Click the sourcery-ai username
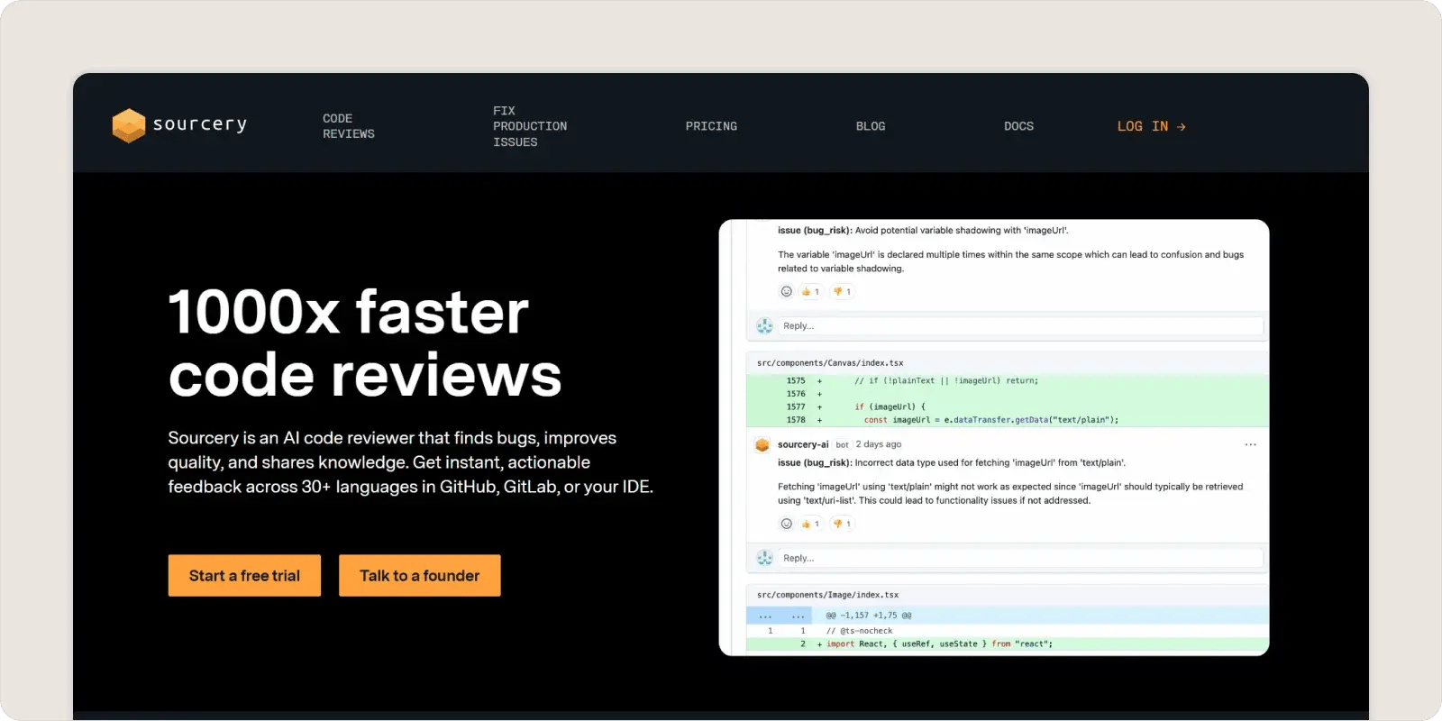This screenshot has width=1442, height=721. click(803, 444)
